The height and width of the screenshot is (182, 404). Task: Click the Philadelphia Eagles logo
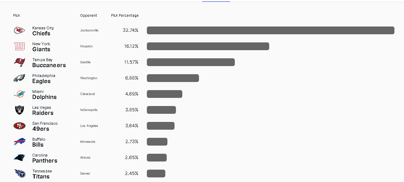click(20, 78)
